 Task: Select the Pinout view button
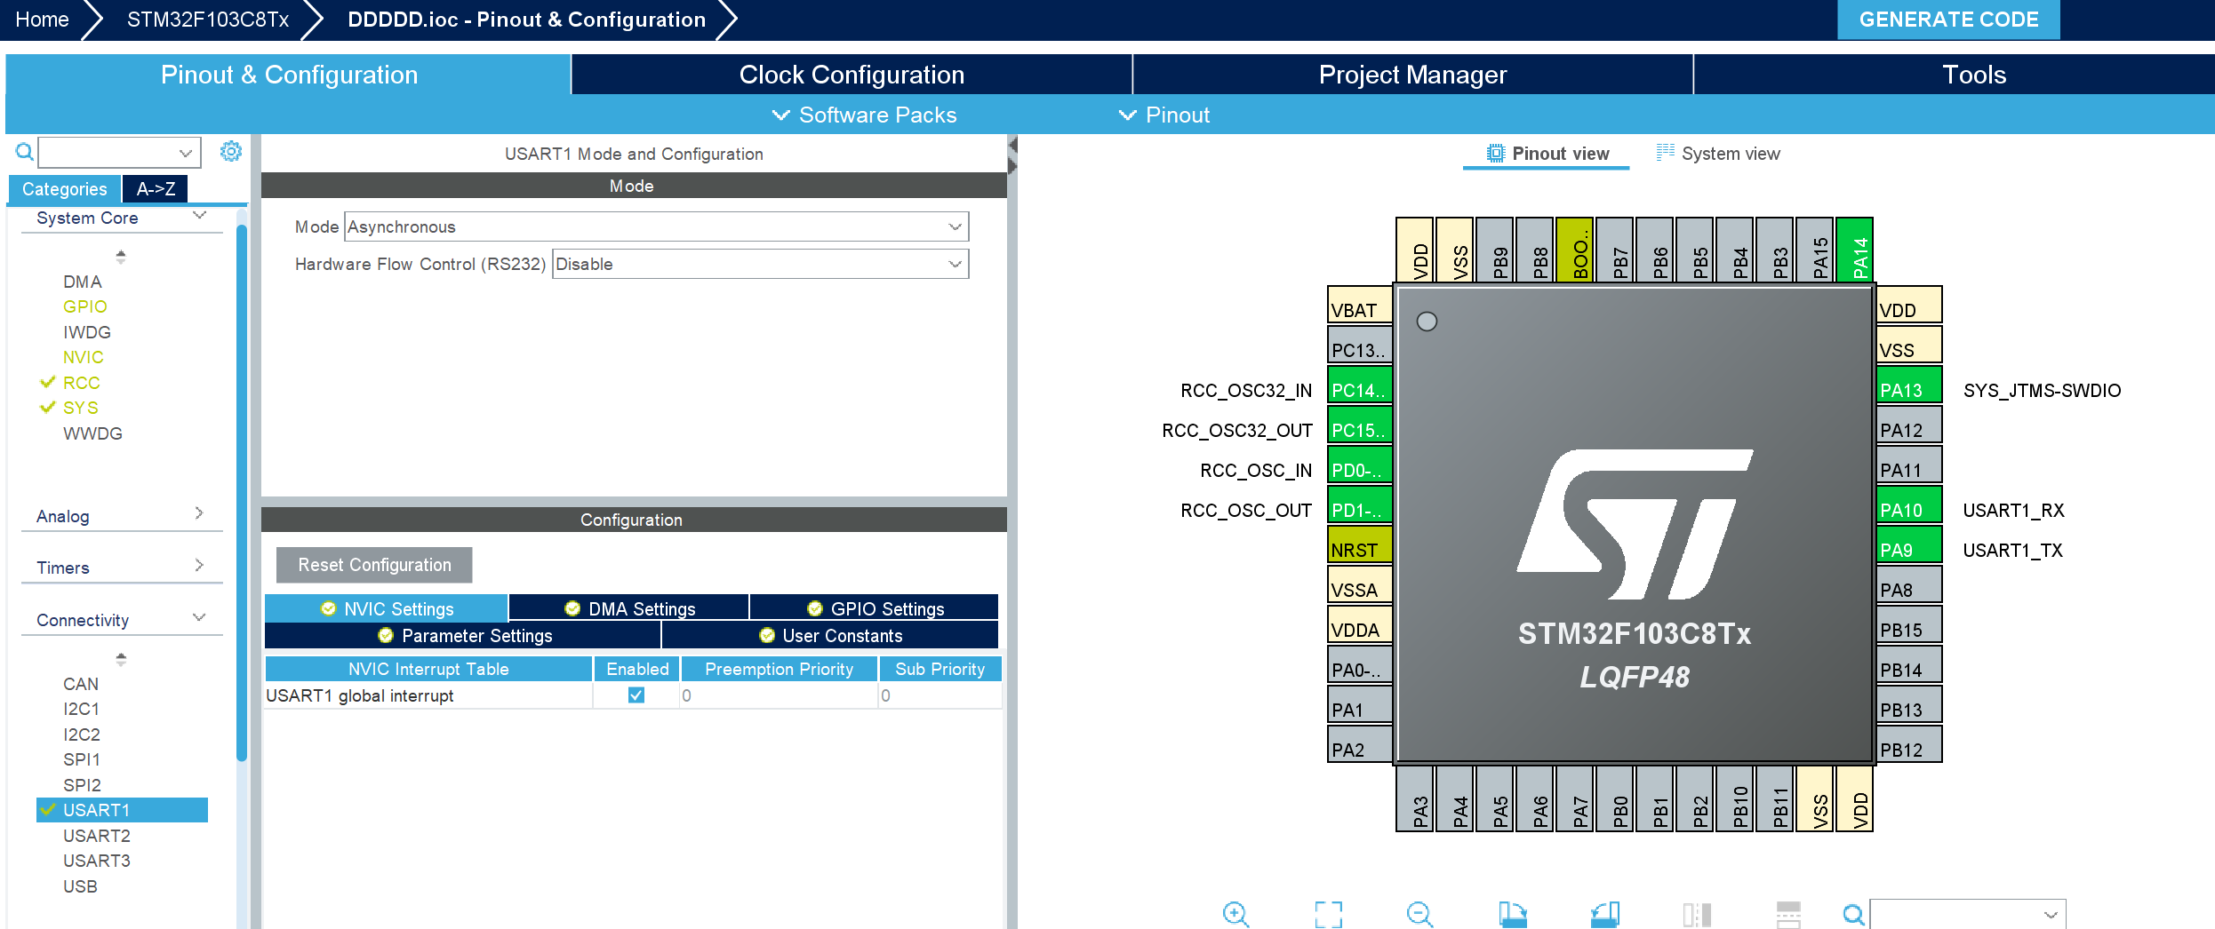(x=1547, y=154)
